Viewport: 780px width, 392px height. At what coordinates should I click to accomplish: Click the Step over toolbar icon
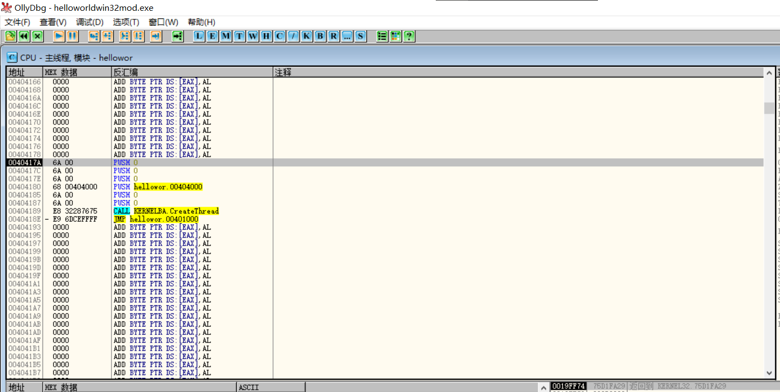[107, 36]
